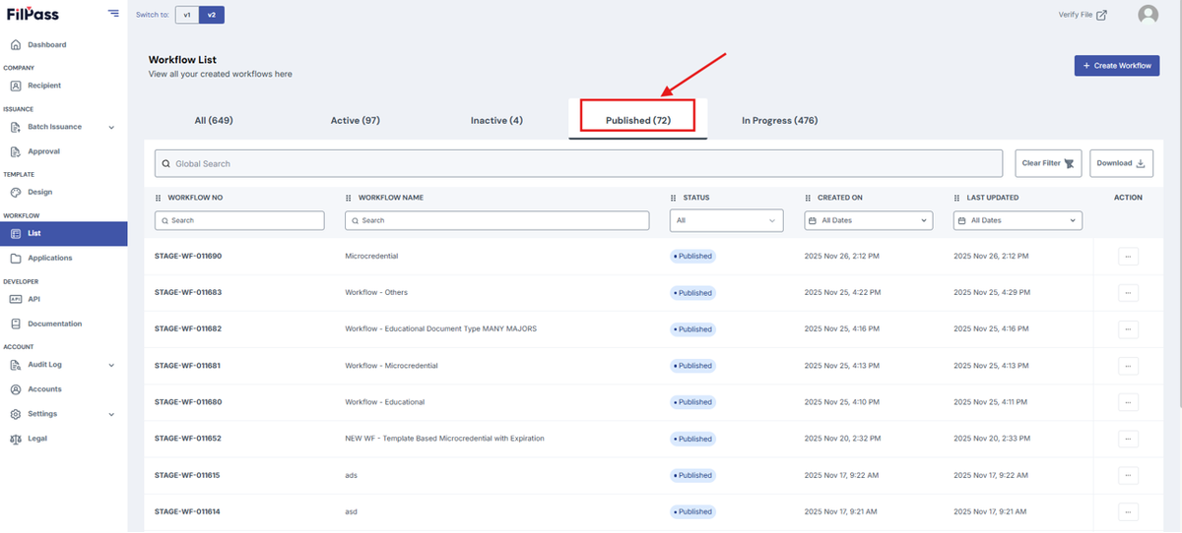This screenshot has height=533, width=1182.
Task: Click the Documentation book icon
Action: click(x=16, y=324)
